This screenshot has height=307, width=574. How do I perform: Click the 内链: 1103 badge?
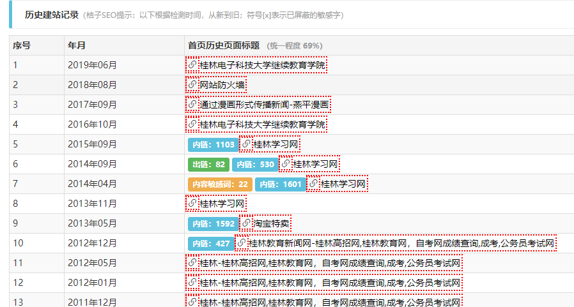pos(213,145)
